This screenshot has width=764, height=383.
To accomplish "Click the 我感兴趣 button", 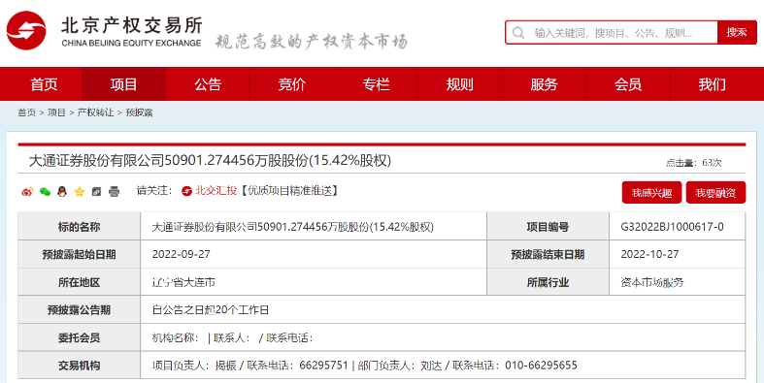I will pos(652,193).
